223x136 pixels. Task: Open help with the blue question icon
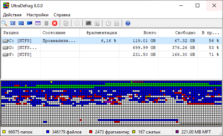128,23
